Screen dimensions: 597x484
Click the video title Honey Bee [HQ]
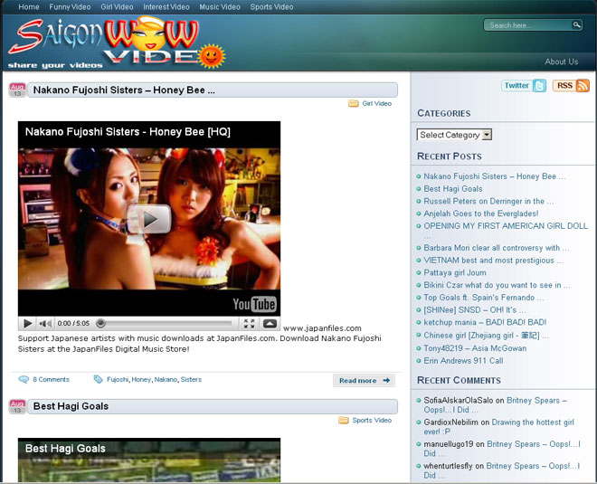[x=128, y=132]
